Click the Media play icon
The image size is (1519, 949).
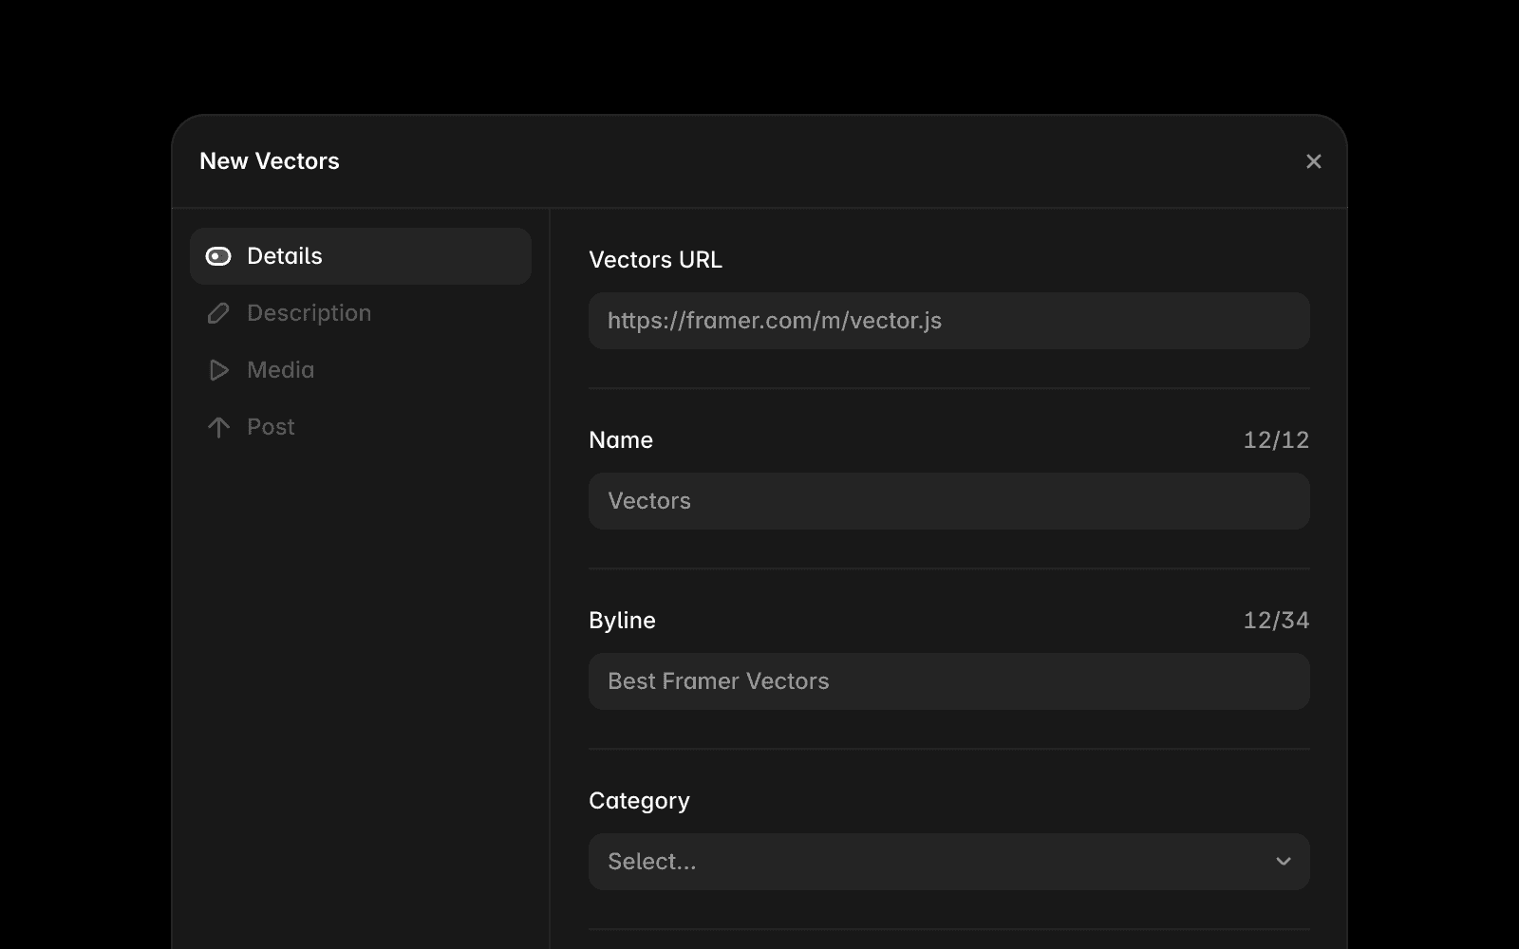pyautogui.click(x=218, y=370)
